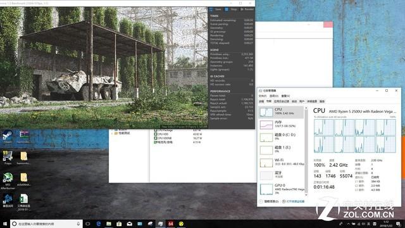Select the CPU VDD sensor row

click(x=178, y=134)
